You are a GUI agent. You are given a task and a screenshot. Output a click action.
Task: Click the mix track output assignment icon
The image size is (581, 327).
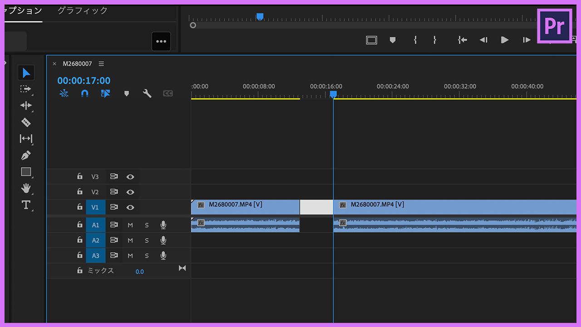point(182,268)
